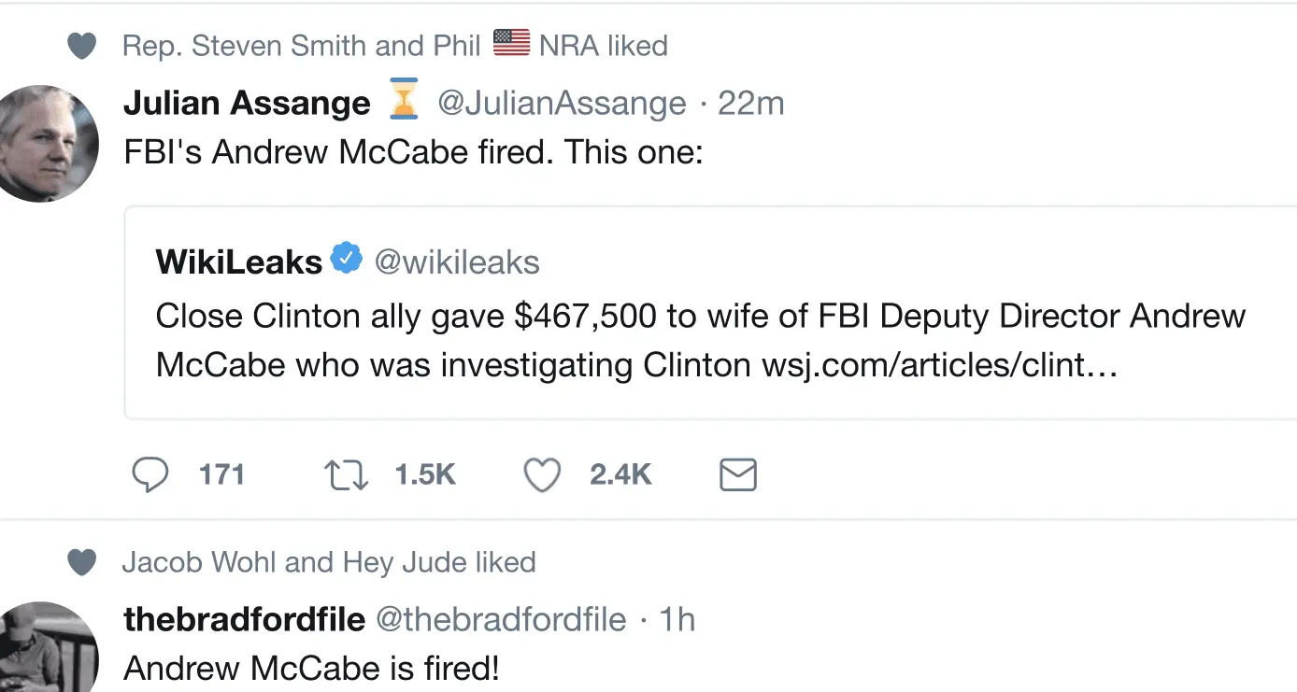Click the WikiLeaks verified badge
Image resolution: width=1297 pixels, height=692 pixels.
[348, 260]
